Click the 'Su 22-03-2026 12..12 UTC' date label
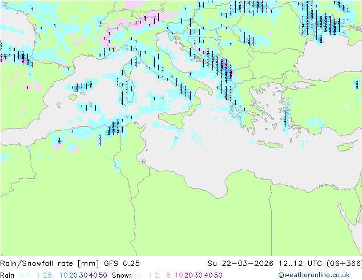Image resolution: width=362 pixels, height=280 pixels. coord(265,263)
